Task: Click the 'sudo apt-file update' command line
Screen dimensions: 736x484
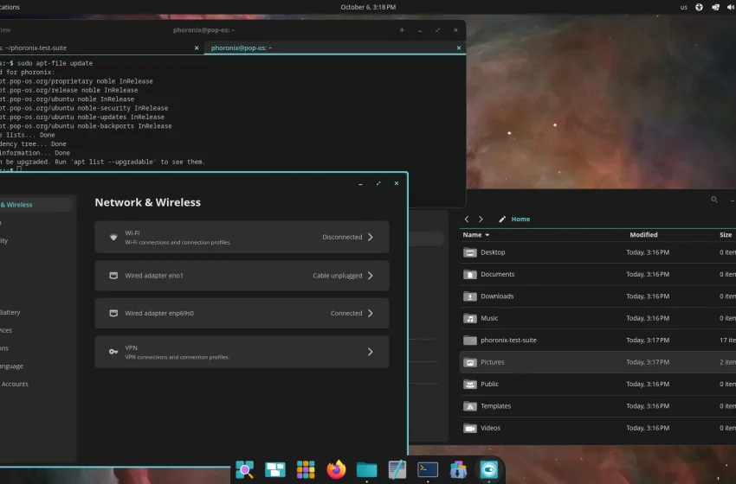Action: tap(55, 63)
